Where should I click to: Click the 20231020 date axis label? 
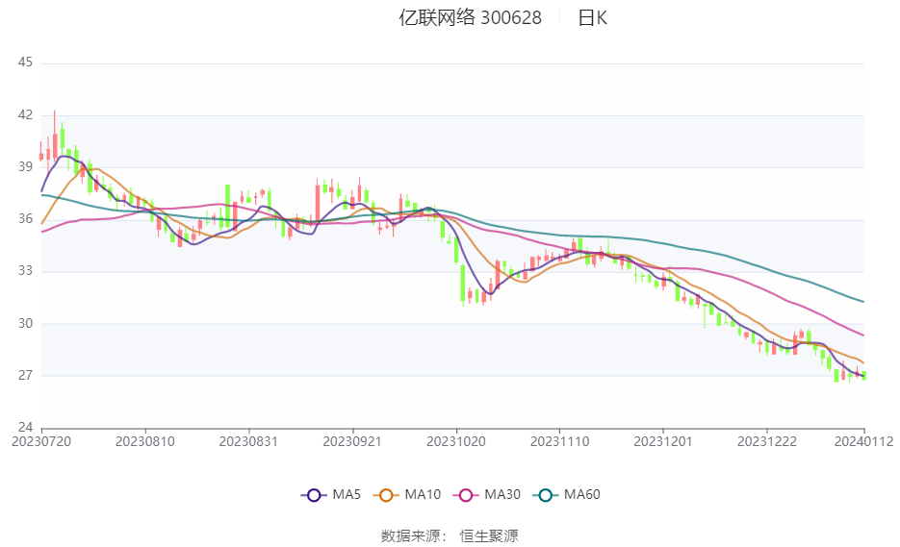[x=456, y=441]
